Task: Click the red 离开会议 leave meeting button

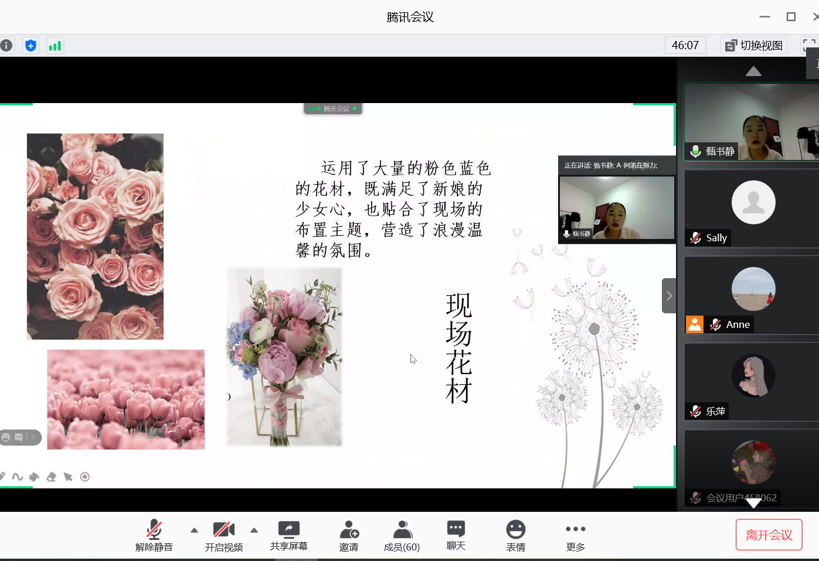Action: [x=769, y=535]
